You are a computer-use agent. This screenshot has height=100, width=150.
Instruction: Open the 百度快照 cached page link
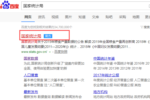(x=61, y=52)
